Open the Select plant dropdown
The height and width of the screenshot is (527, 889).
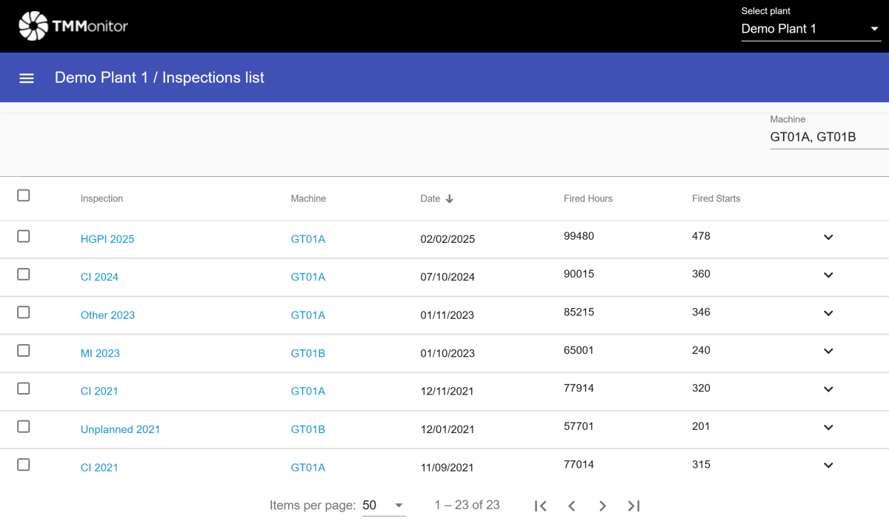[810, 29]
